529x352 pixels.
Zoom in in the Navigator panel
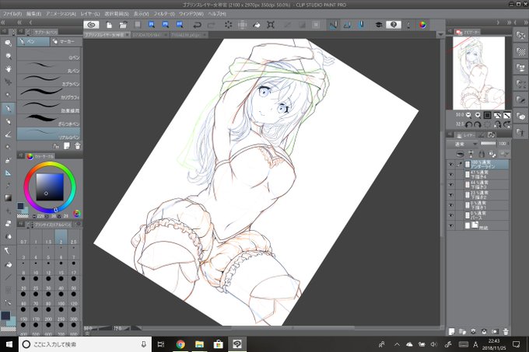[478, 115]
